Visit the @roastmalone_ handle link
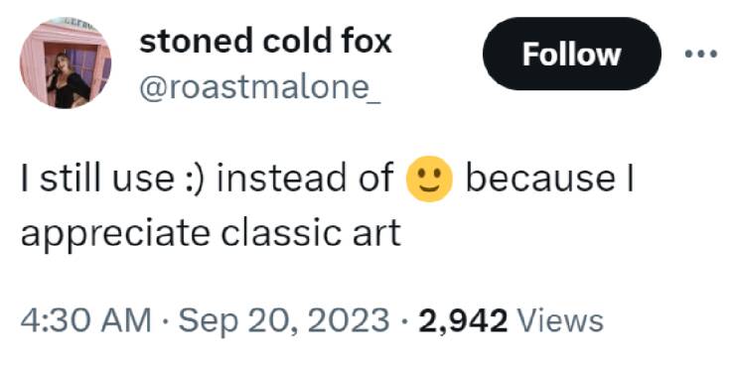The width and height of the screenshot is (735, 366). pyautogui.click(x=260, y=86)
